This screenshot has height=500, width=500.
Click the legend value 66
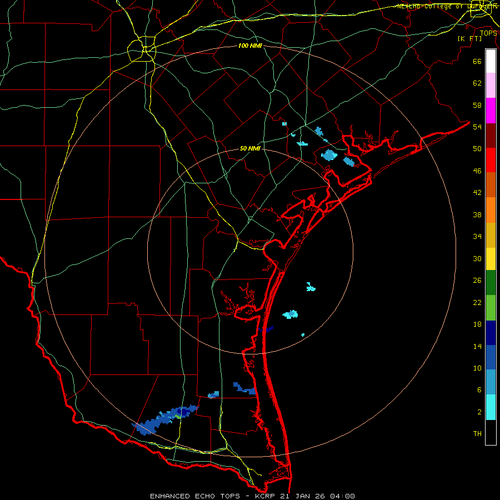pyautogui.click(x=477, y=62)
